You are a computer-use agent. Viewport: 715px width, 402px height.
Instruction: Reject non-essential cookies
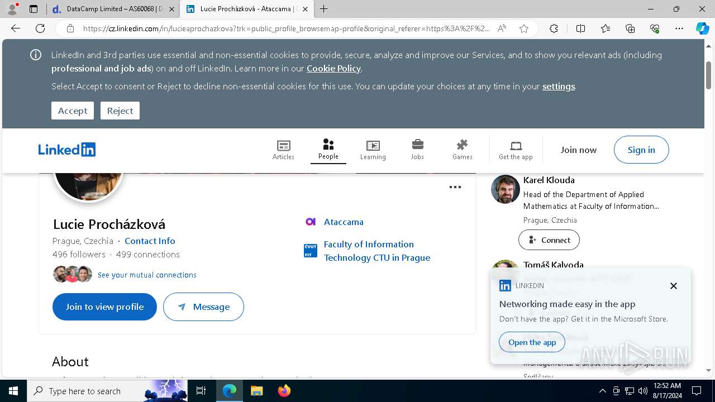(x=120, y=111)
